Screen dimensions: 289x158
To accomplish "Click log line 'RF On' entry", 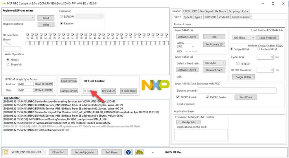I will pyautogui.click(x=36, y=130).
